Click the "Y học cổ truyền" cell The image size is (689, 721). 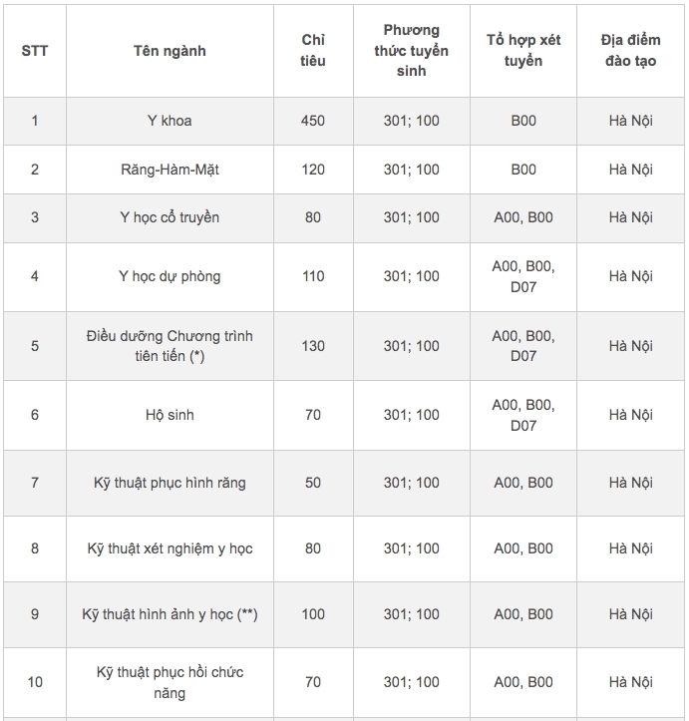pyautogui.click(x=170, y=217)
